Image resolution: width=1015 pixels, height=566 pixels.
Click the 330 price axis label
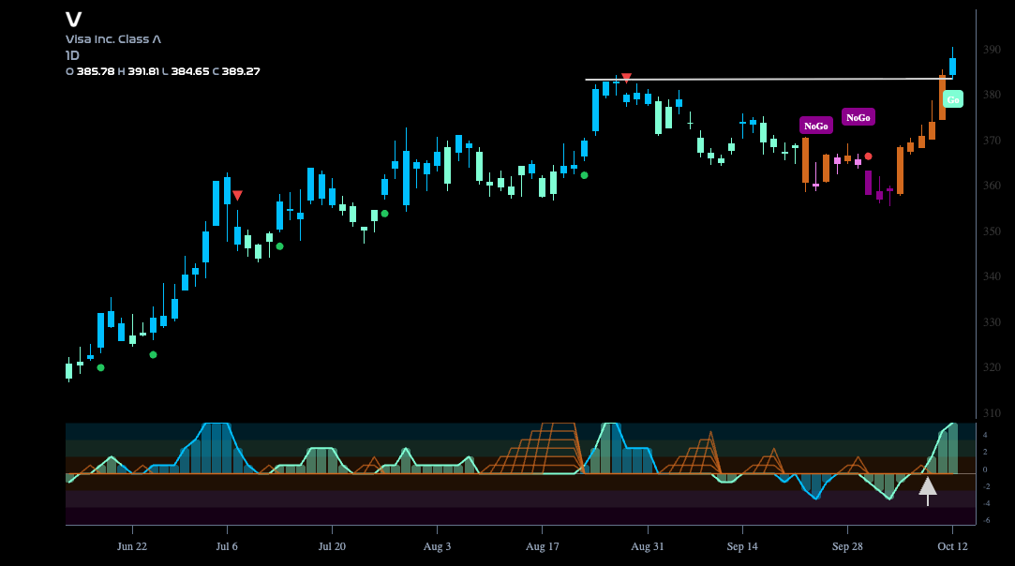coord(992,321)
